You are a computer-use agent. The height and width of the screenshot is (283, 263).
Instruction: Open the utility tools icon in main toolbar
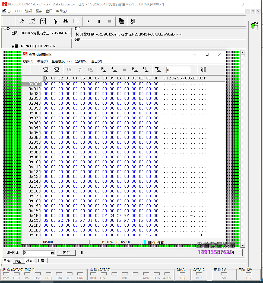22,21
